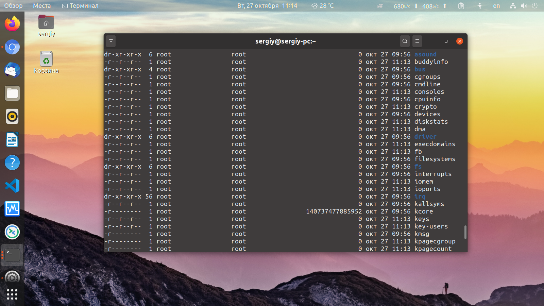Switch keyboard layout via en indicator
This screenshot has height=306, width=544.
click(496, 6)
